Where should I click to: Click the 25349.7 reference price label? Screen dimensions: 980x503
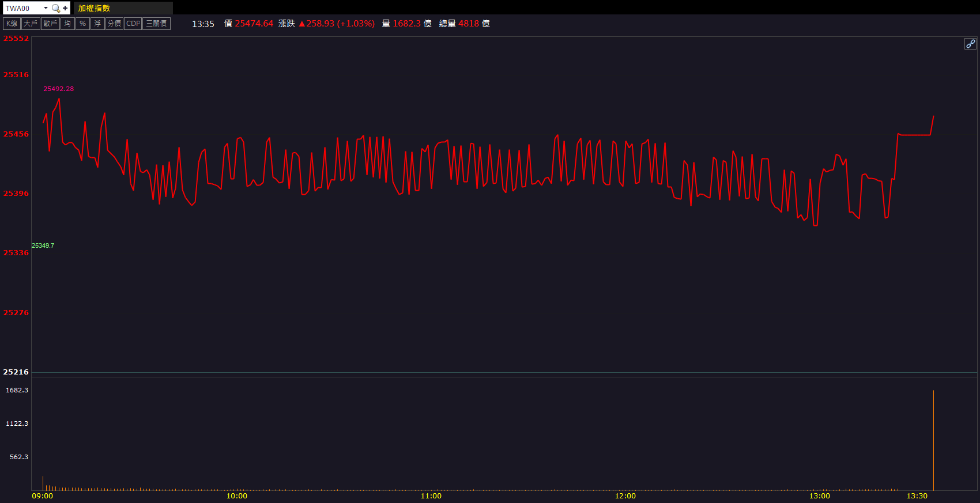pos(43,245)
